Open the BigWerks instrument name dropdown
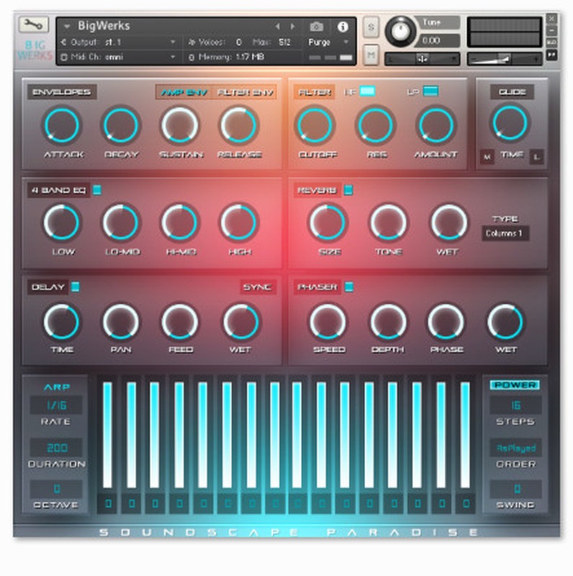 (x=67, y=27)
